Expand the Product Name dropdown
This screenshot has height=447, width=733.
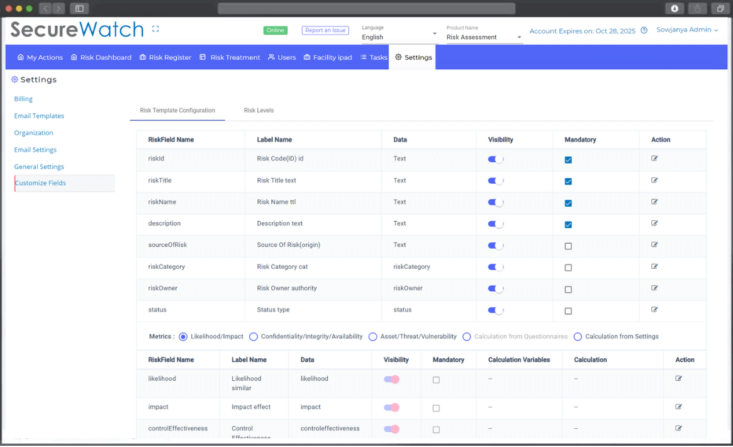(x=481, y=38)
